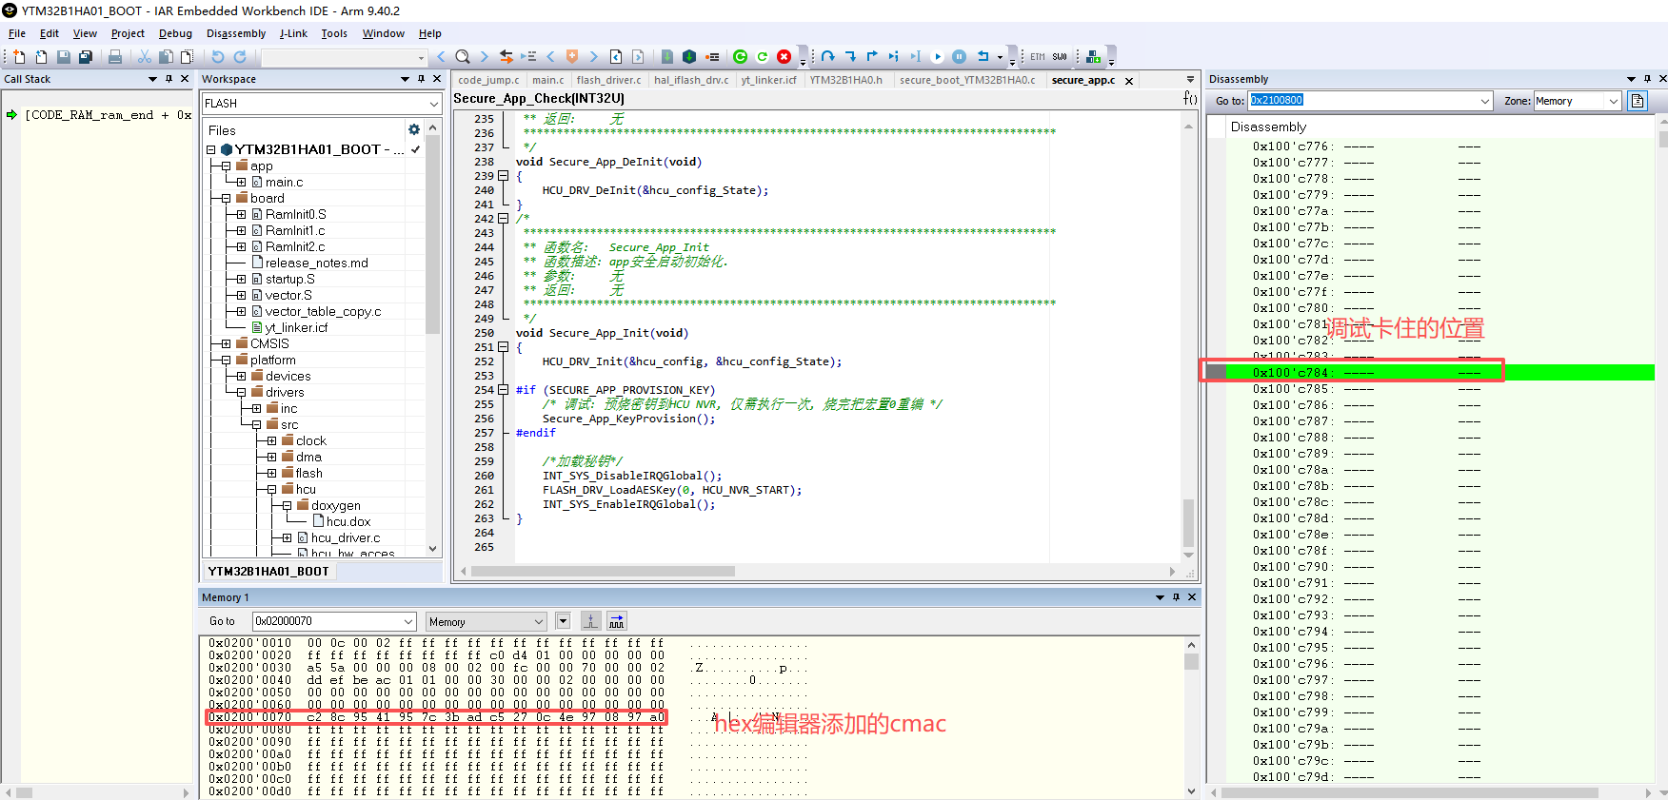Click the Redo toolbar icon
The width and height of the screenshot is (1668, 800).
click(x=240, y=57)
